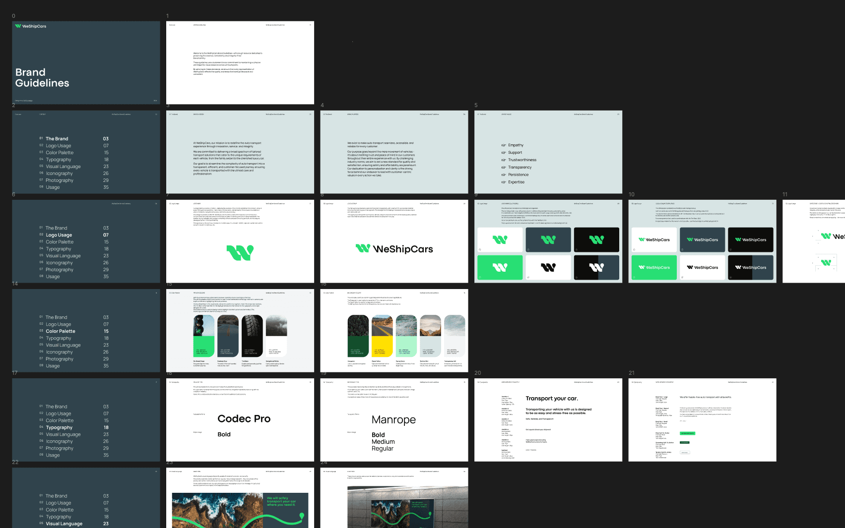
Task: Click 'Expertise' in the brand values list
Action: tap(516, 182)
